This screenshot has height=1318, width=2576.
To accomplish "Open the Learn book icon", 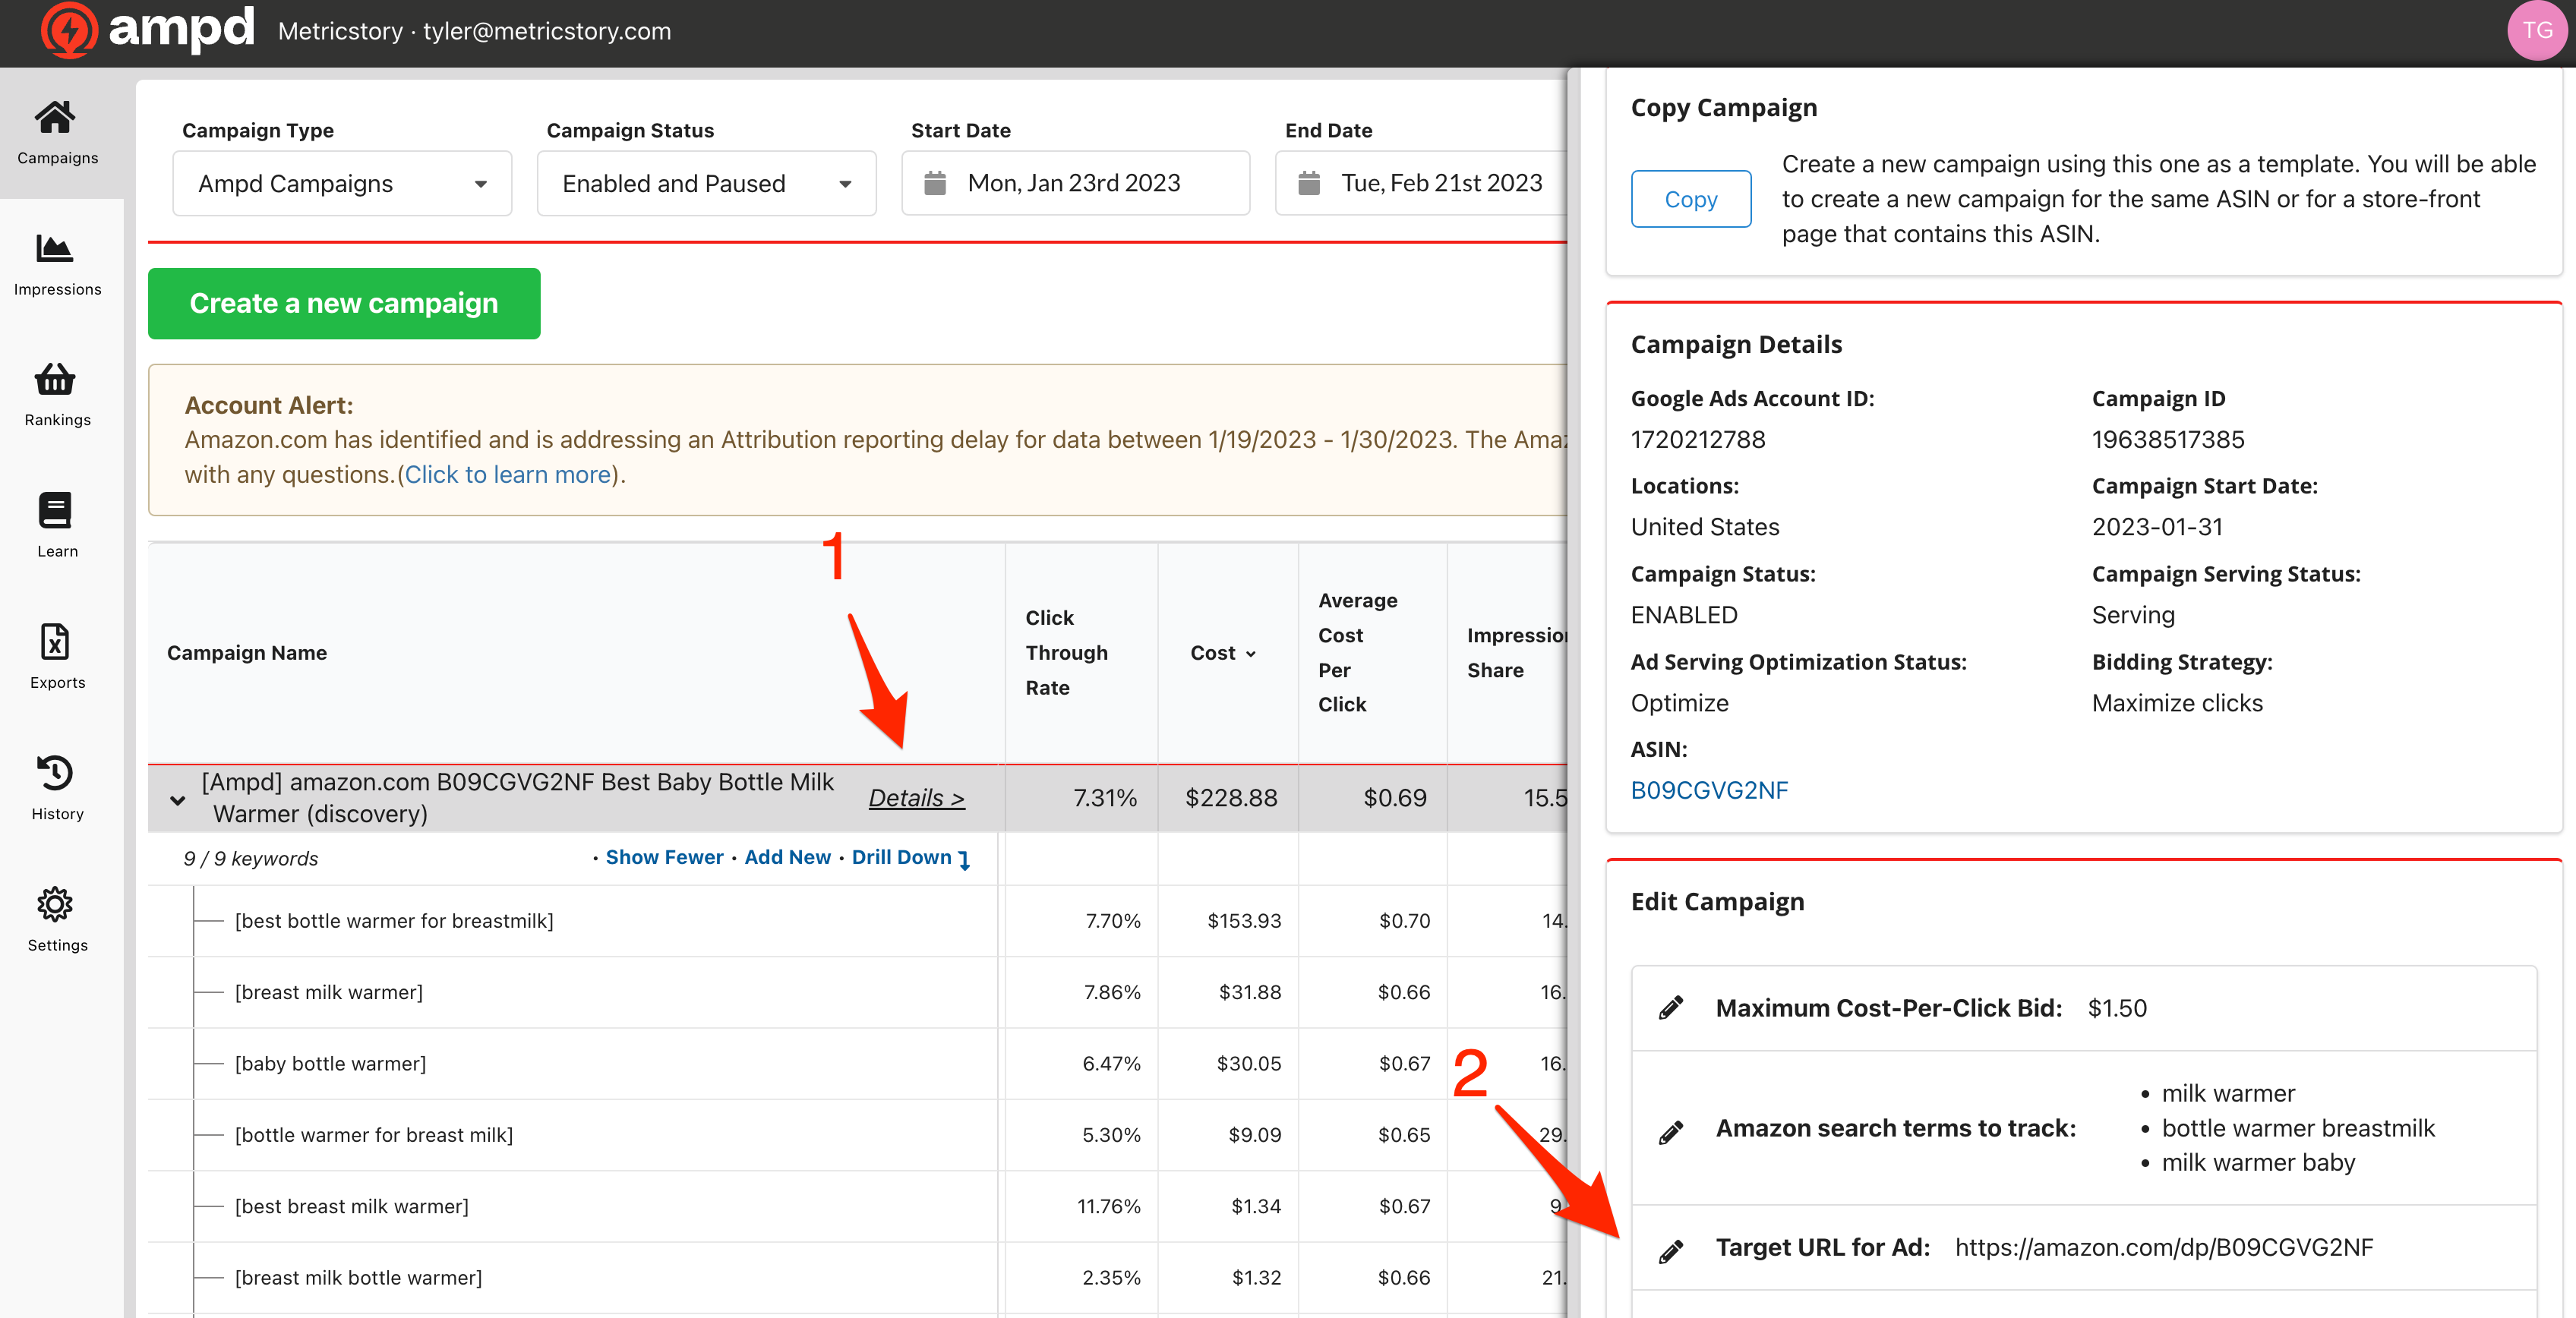I will (55, 510).
